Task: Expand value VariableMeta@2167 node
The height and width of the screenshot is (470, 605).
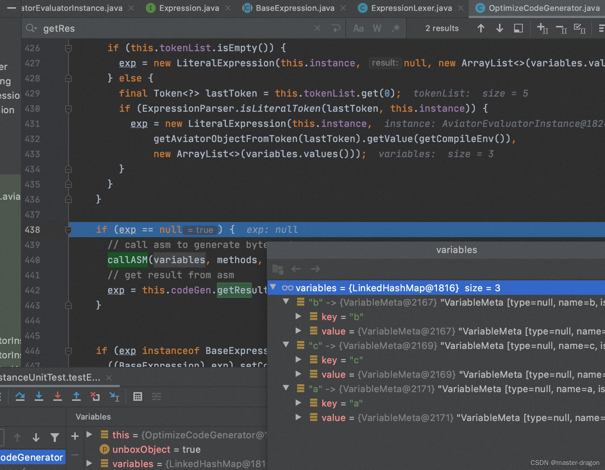Action: (x=299, y=331)
